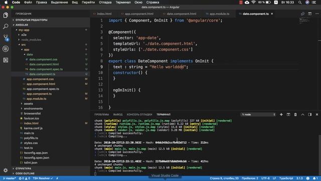Open the Extensions view in activity bar
Image resolution: width=321 pixels, height=181 pixels.
point(6,60)
